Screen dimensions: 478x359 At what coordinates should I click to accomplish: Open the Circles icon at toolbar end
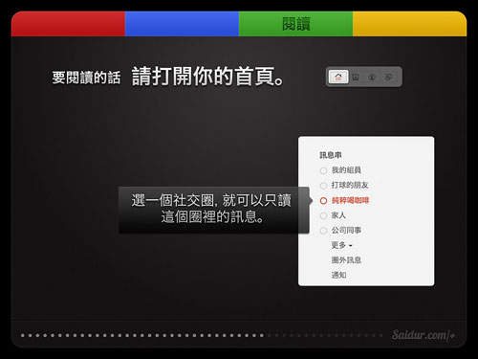click(x=388, y=77)
